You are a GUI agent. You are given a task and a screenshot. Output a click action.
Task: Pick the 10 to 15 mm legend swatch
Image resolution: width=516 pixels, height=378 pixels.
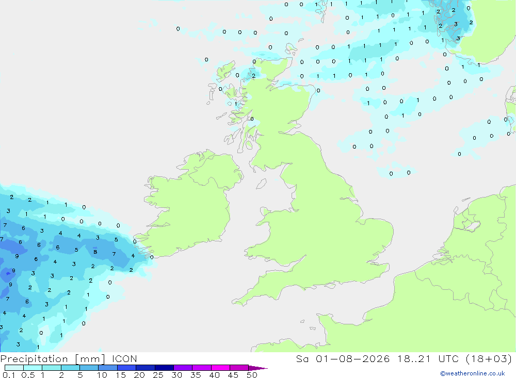click(108, 368)
